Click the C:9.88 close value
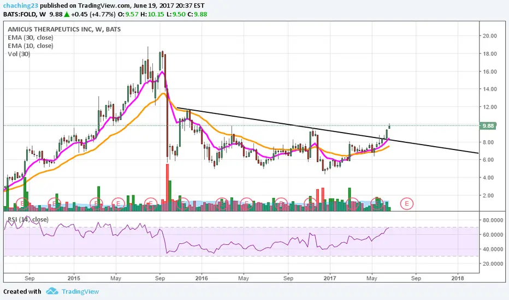The image size is (509, 300). pyautogui.click(x=197, y=14)
